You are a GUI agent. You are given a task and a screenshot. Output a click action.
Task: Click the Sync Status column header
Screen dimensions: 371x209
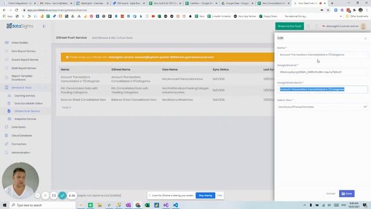tap(220, 70)
